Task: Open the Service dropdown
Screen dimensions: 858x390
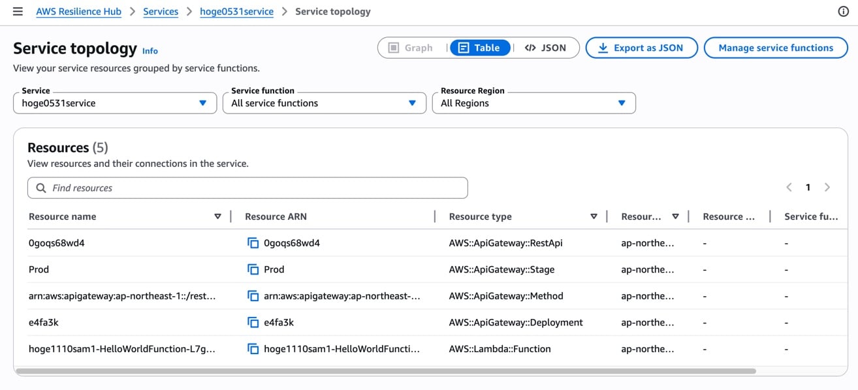Action: [115, 103]
